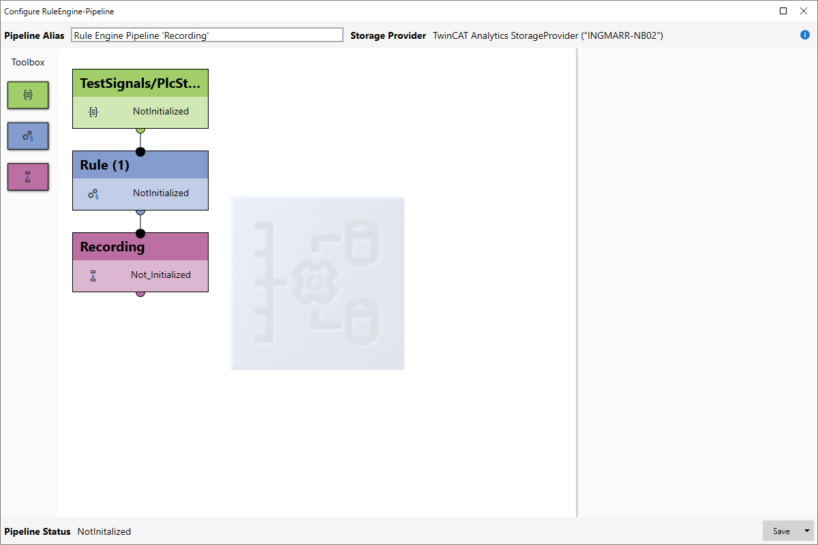Image resolution: width=818 pixels, height=545 pixels.
Task: Select the green input source toolbox item
Action: [28, 95]
